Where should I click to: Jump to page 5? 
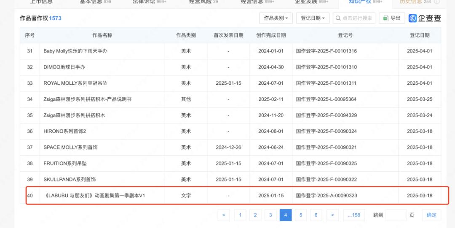click(x=301, y=215)
